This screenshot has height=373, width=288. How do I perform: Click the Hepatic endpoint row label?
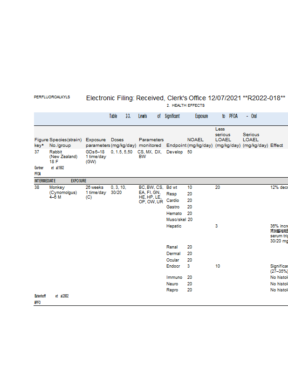pyautogui.click(x=174, y=226)
